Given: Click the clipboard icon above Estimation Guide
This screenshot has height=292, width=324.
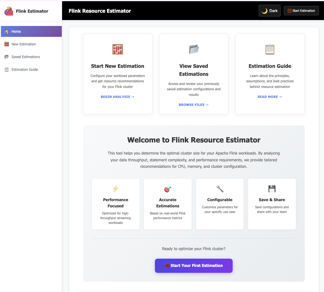Looking at the screenshot, I should tap(270, 49).
